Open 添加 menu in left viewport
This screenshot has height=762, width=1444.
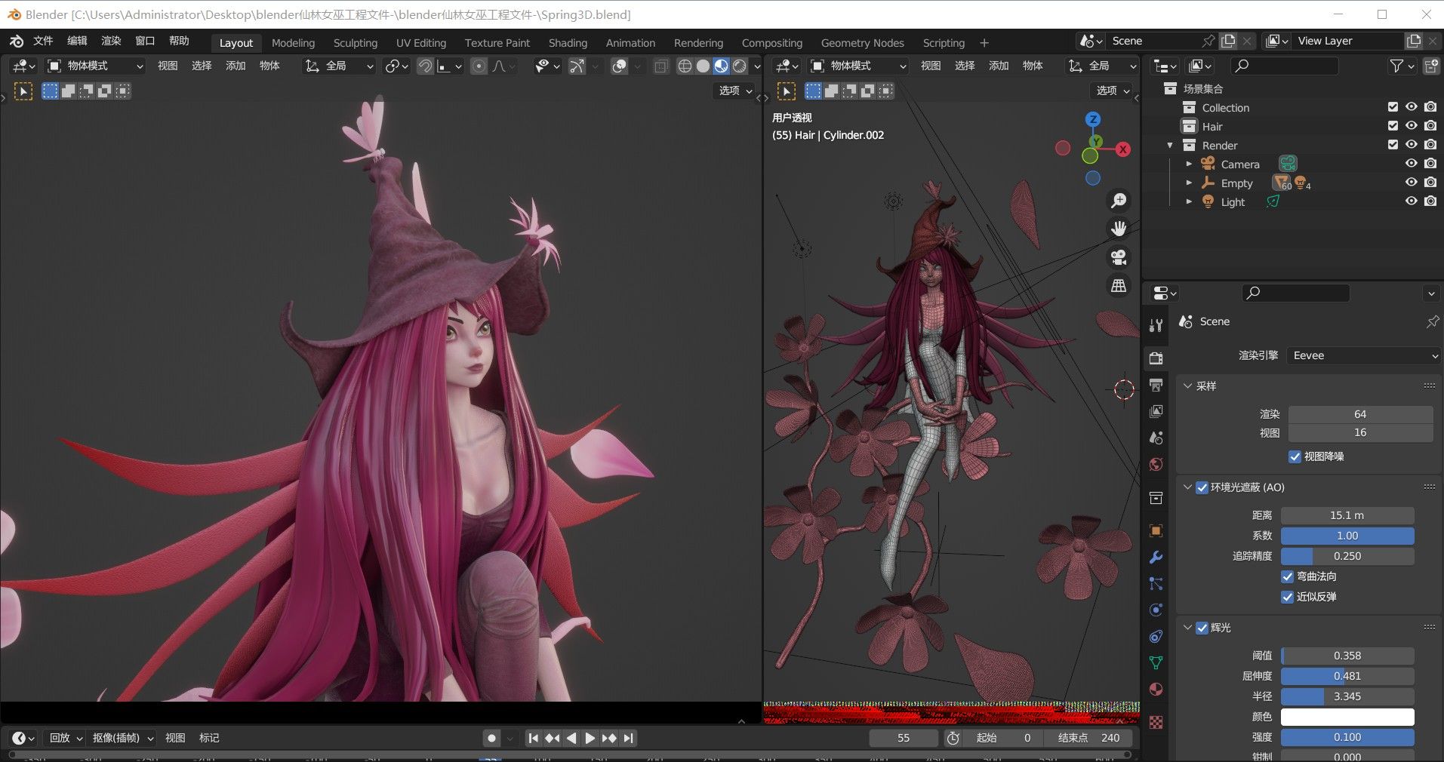point(236,66)
